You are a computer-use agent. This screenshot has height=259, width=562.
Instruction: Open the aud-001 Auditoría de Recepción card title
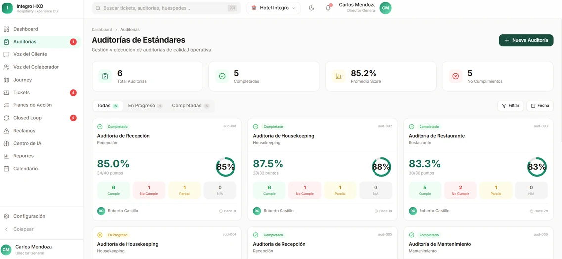click(123, 136)
